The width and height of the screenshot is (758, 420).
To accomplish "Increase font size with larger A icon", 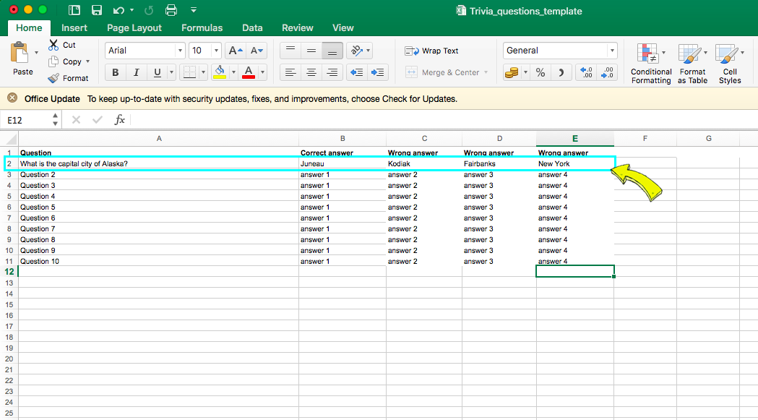I will click(234, 51).
